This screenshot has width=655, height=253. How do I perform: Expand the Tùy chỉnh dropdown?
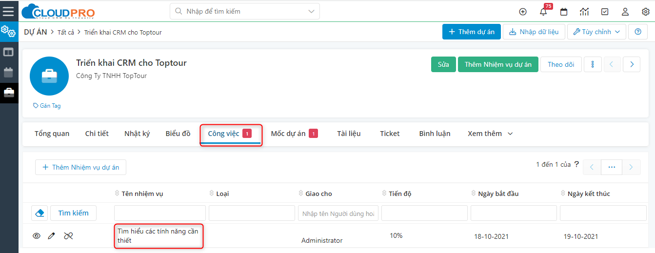point(596,32)
